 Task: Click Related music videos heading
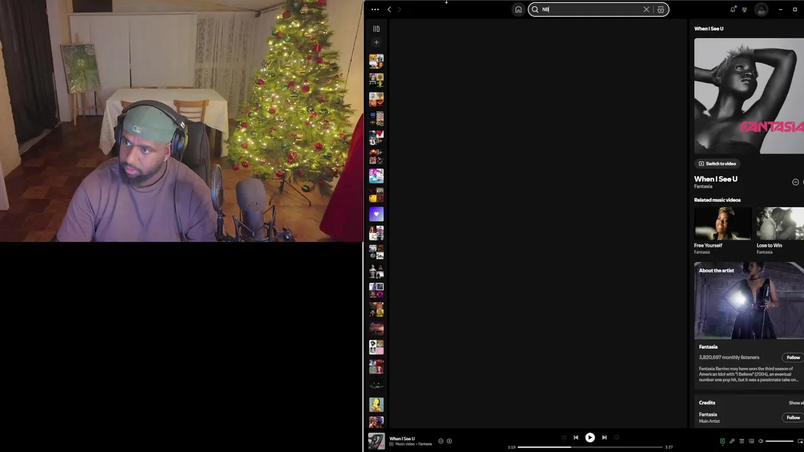pos(717,200)
